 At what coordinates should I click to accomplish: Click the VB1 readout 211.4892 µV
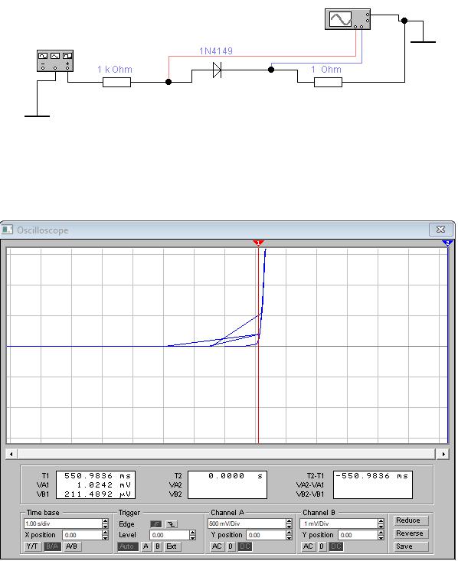(x=98, y=494)
